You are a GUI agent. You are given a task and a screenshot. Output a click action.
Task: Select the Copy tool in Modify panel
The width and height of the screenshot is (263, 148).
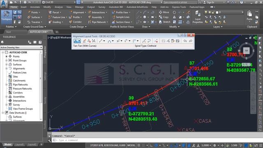[x=164, y=17]
